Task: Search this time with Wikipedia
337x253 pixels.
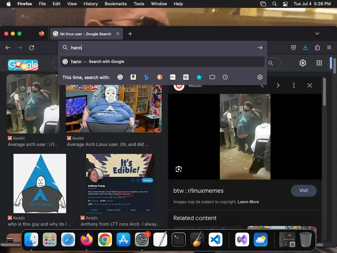Action: tap(186, 77)
